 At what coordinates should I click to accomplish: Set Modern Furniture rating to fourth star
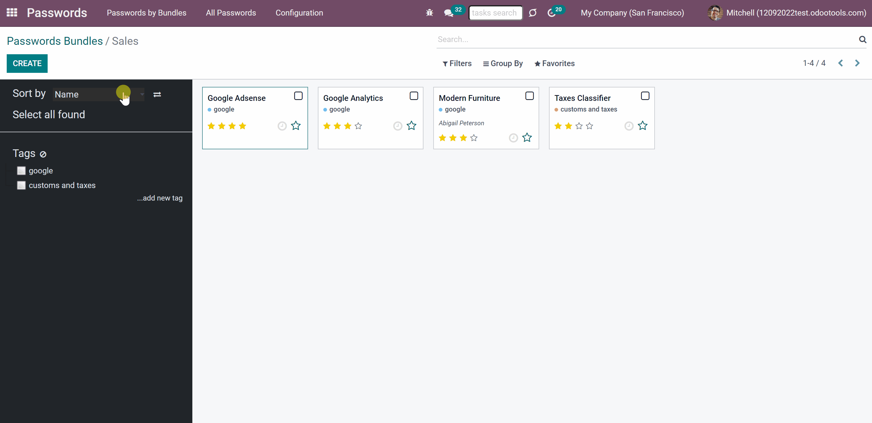pyautogui.click(x=474, y=138)
